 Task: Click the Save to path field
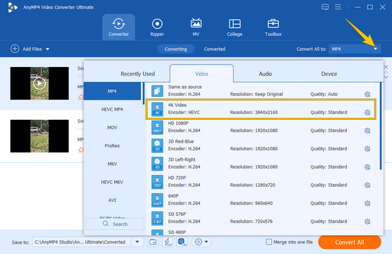82,242
